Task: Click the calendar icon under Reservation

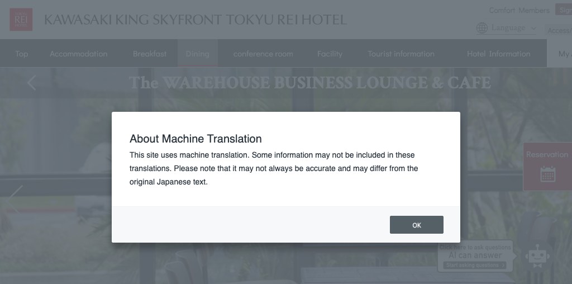Action: pos(547,174)
